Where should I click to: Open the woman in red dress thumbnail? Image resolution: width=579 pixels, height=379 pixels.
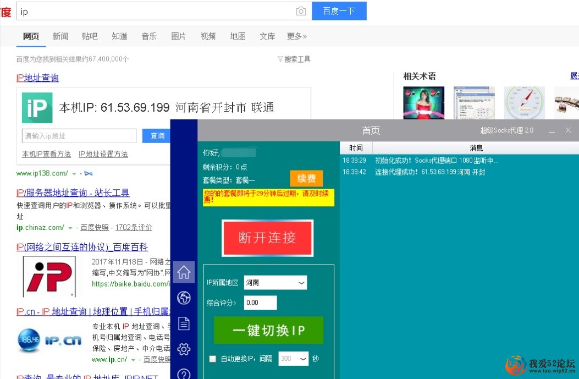423,103
